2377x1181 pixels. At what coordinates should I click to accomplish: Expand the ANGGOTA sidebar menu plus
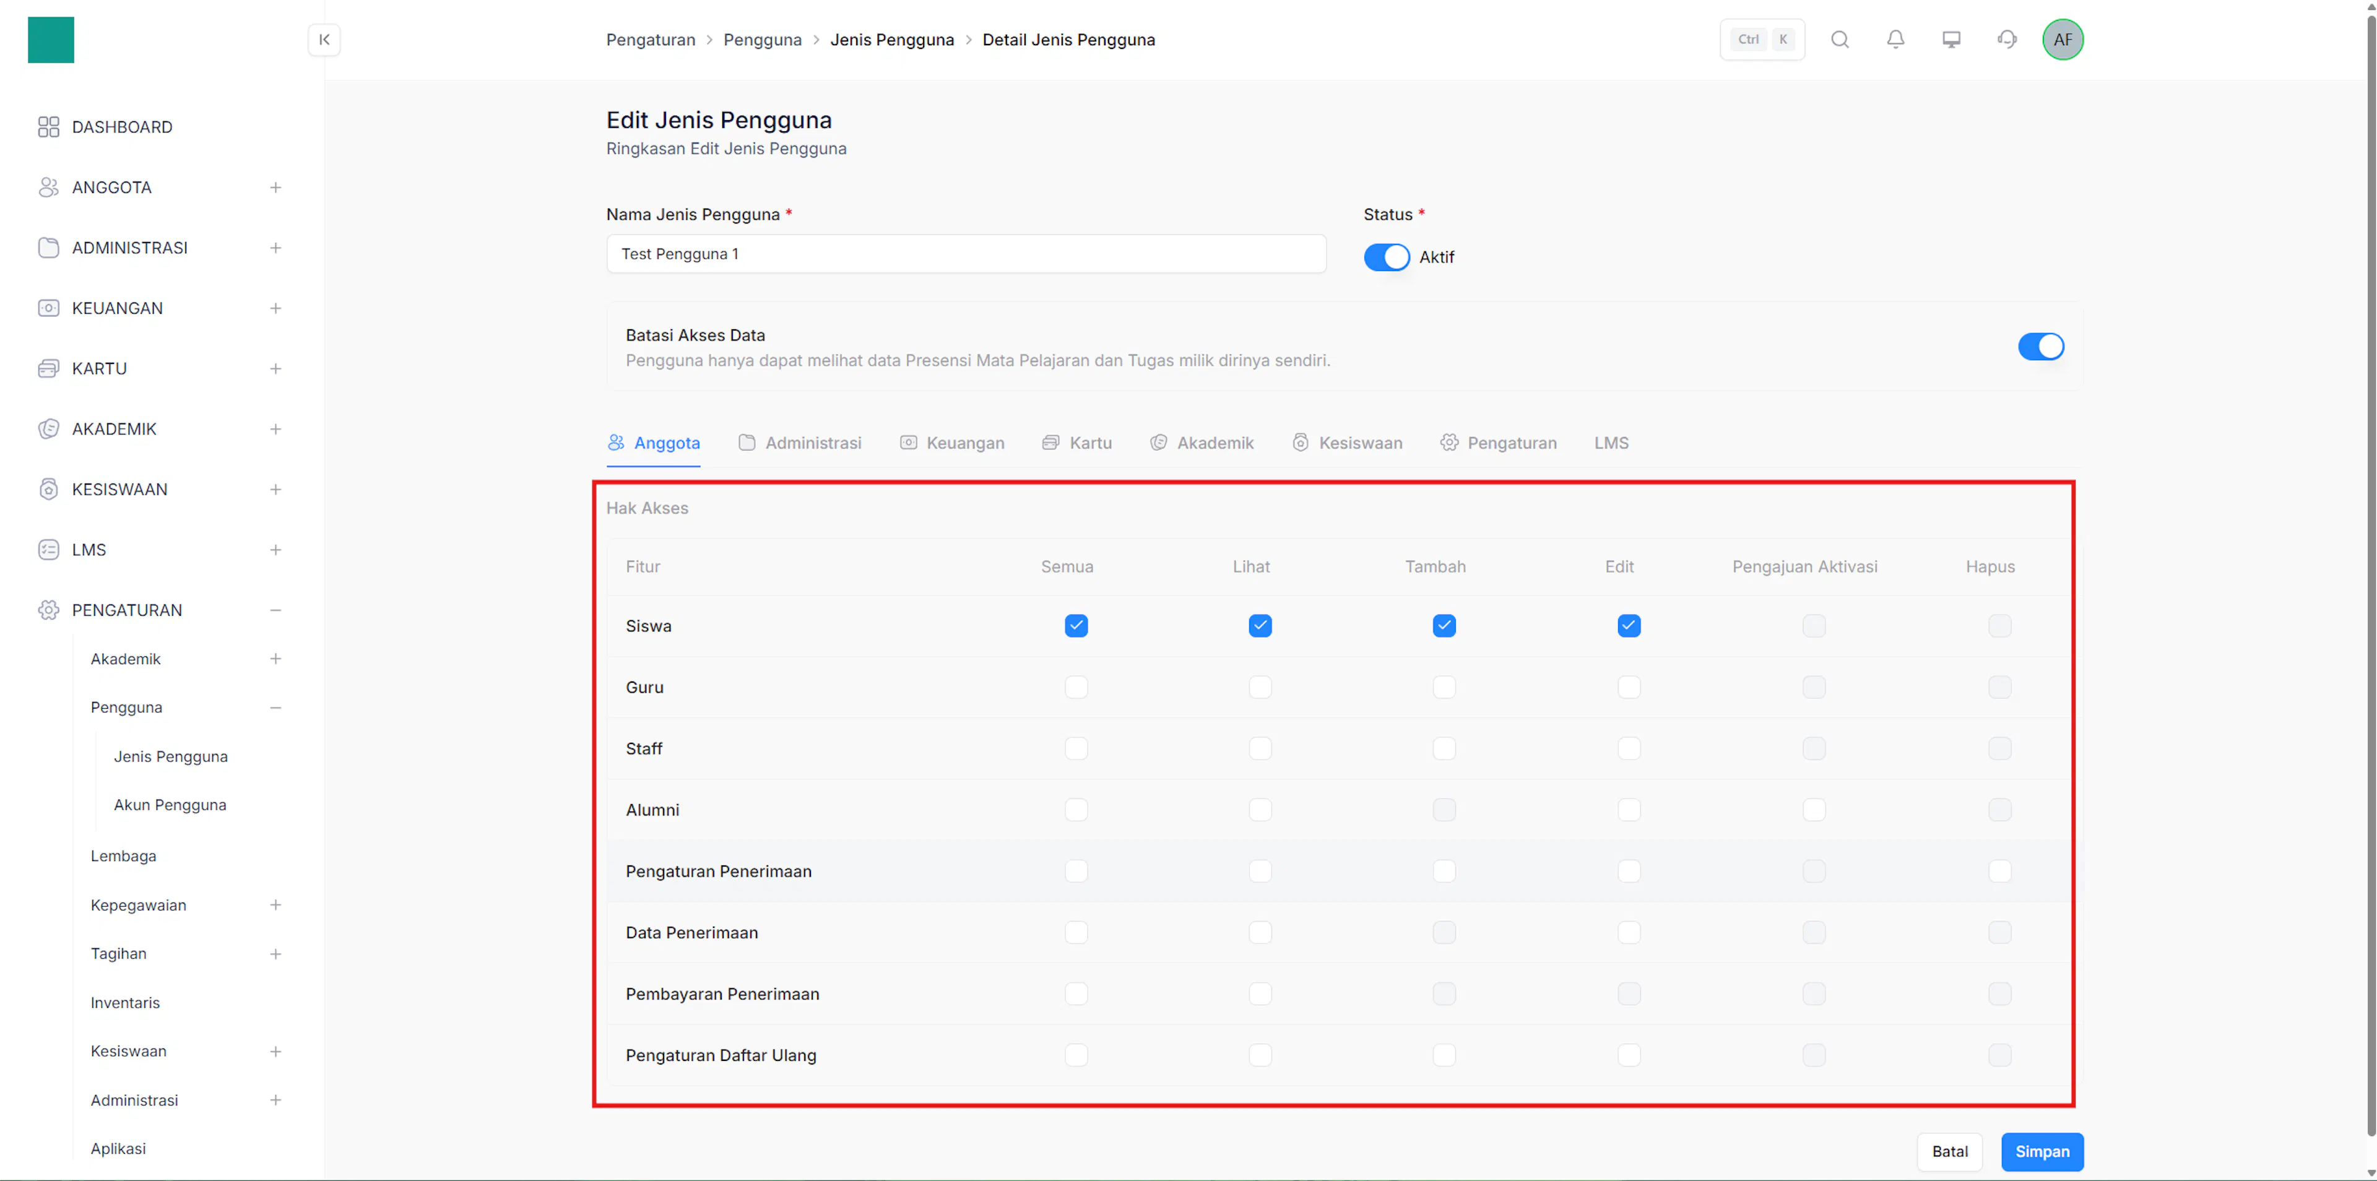coord(275,188)
